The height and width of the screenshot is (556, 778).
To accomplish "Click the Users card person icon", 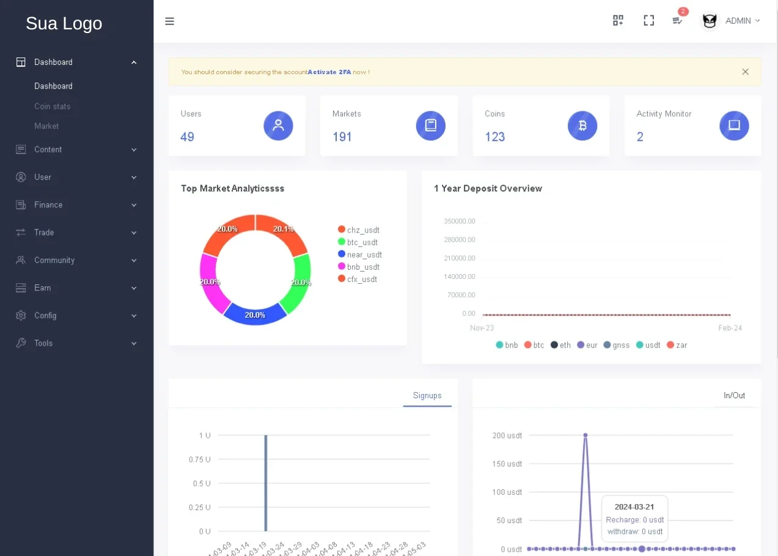I will tap(278, 125).
